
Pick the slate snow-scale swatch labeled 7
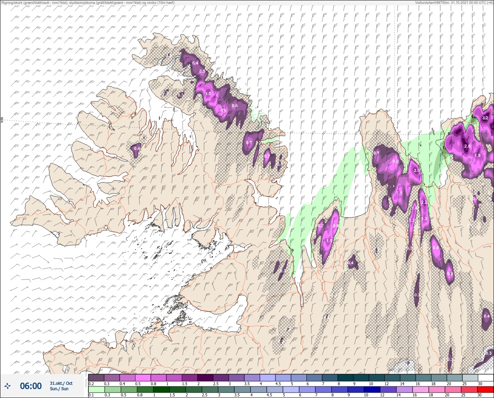click(330, 378)
